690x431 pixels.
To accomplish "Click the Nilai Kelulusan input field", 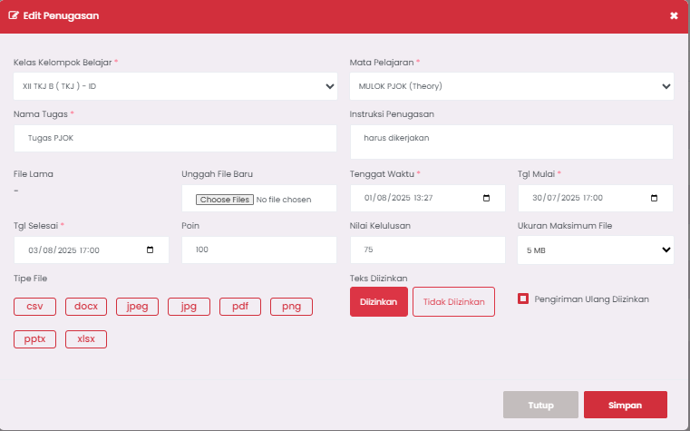I will coord(427,250).
